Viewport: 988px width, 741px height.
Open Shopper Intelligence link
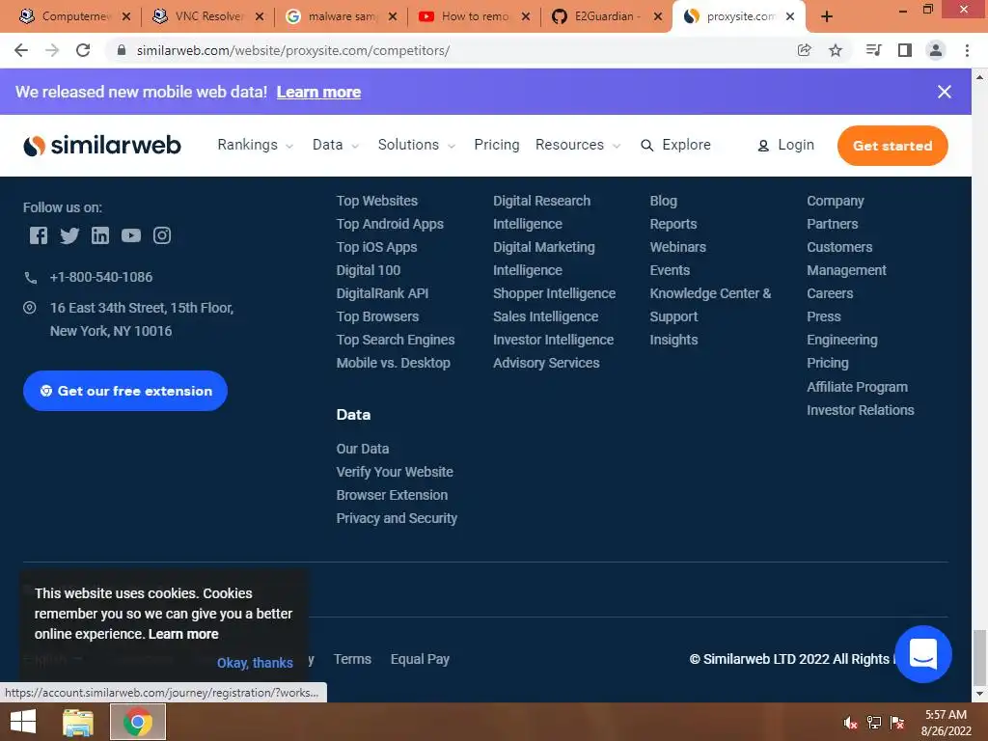pos(554,293)
